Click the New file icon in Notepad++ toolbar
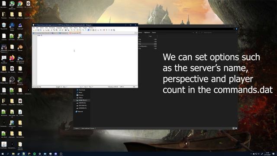Image resolution: width=277 pixels, height=156 pixels. tap(34, 30)
